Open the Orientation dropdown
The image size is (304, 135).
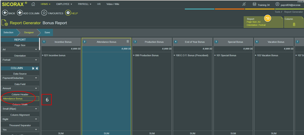coord(20,60)
